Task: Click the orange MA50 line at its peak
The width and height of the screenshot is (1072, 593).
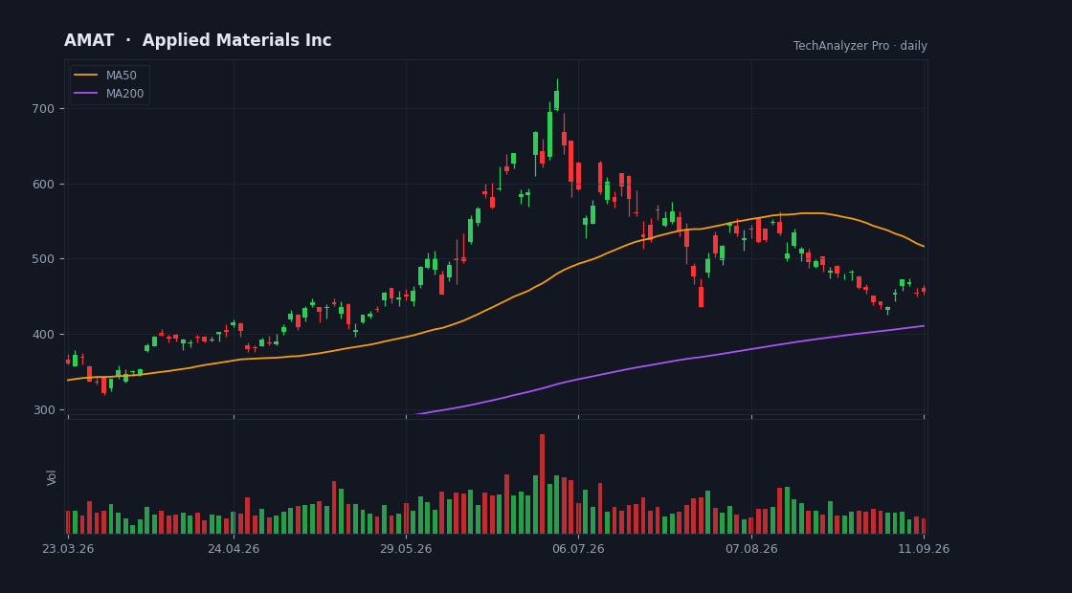Action: [811, 213]
